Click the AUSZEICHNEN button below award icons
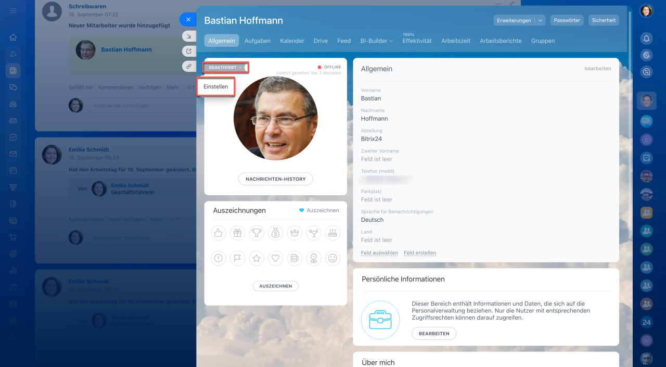666x367 pixels. [x=276, y=286]
